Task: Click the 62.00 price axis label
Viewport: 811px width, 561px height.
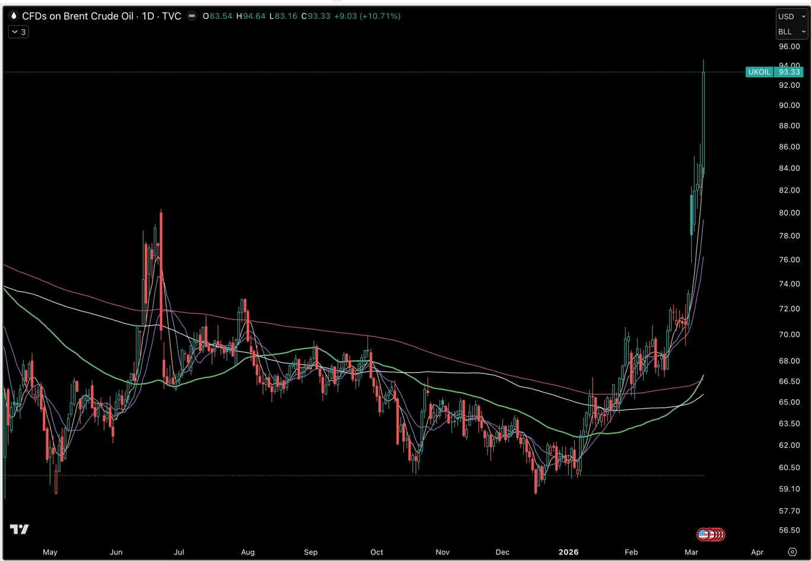Action: pos(790,445)
